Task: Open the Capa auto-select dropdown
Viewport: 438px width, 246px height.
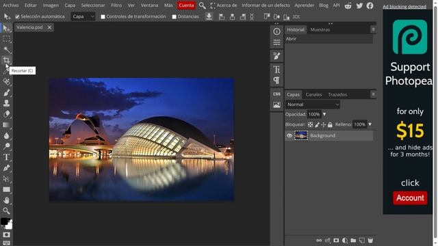Action: tap(83, 16)
